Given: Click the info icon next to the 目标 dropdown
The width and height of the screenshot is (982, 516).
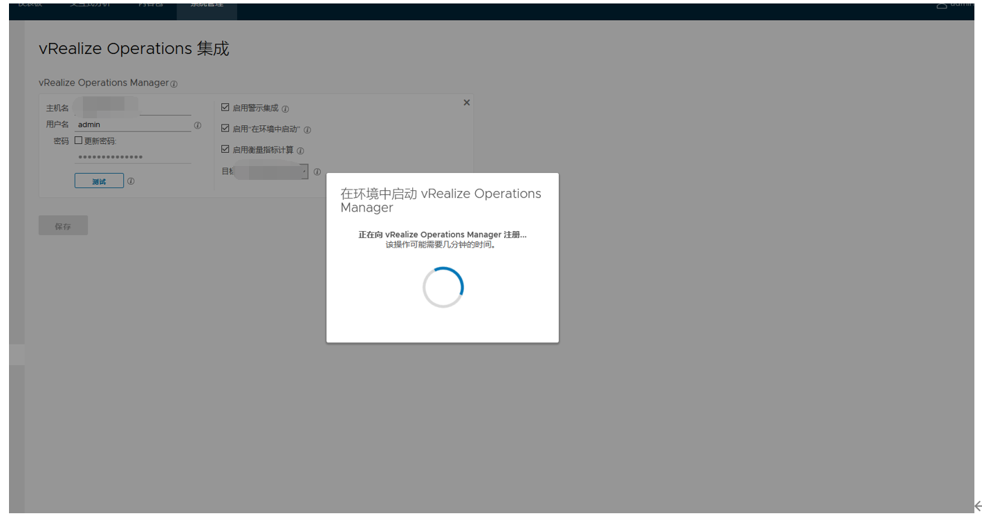Looking at the screenshot, I should point(317,172).
